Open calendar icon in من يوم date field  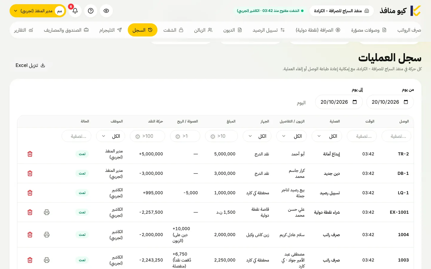point(406,102)
